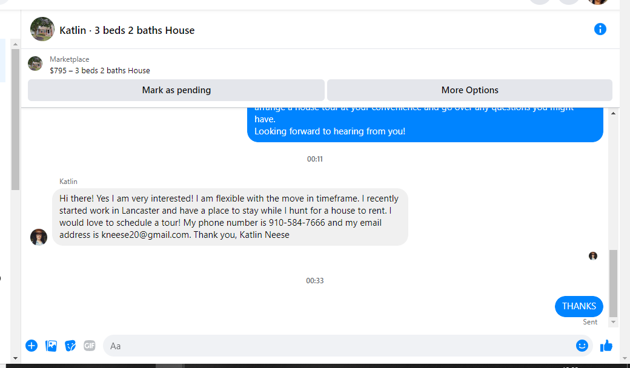Click the THANKS sent message bubble
The image size is (630, 368).
coord(579,306)
